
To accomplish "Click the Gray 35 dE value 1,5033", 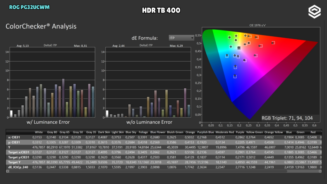I will click(91, 167).
